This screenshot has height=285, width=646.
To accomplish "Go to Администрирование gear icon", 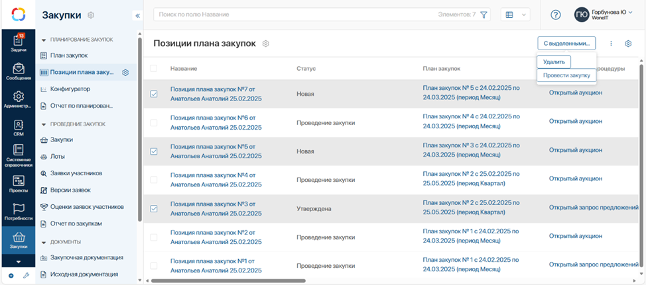I will tap(18, 99).
